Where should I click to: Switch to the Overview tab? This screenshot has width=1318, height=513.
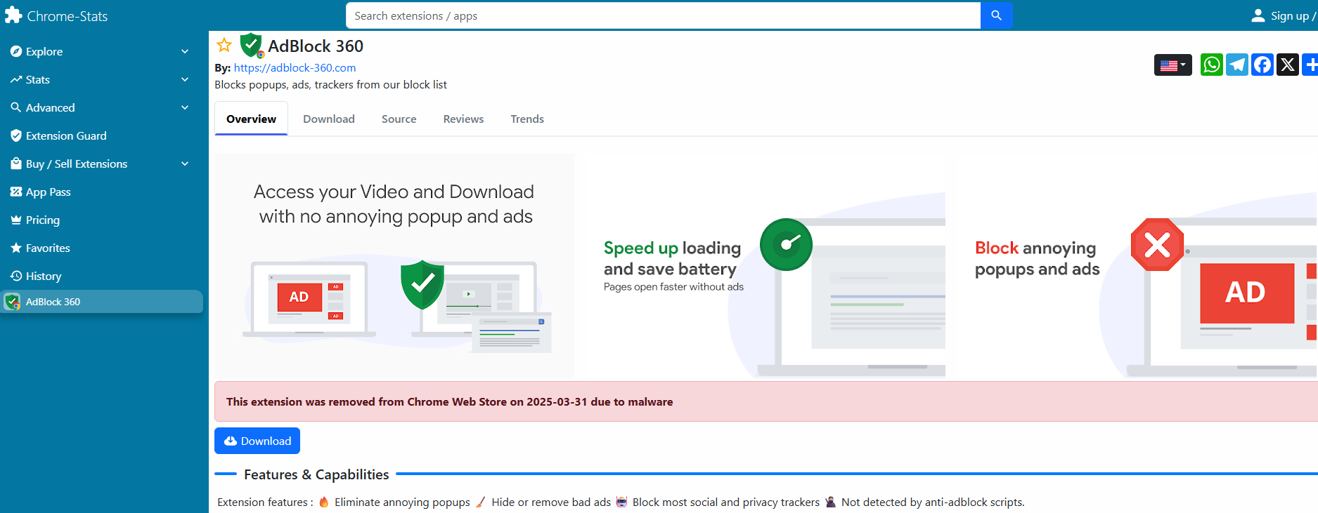point(251,119)
